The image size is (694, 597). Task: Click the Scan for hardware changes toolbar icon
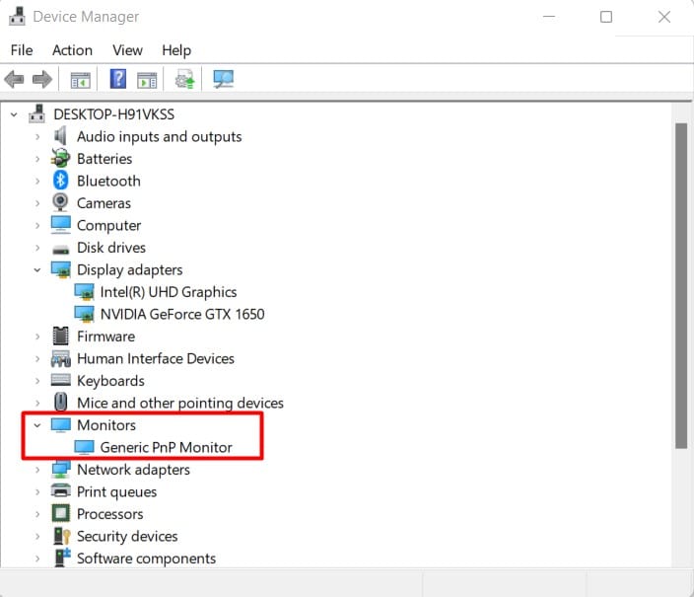click(223, 79)
